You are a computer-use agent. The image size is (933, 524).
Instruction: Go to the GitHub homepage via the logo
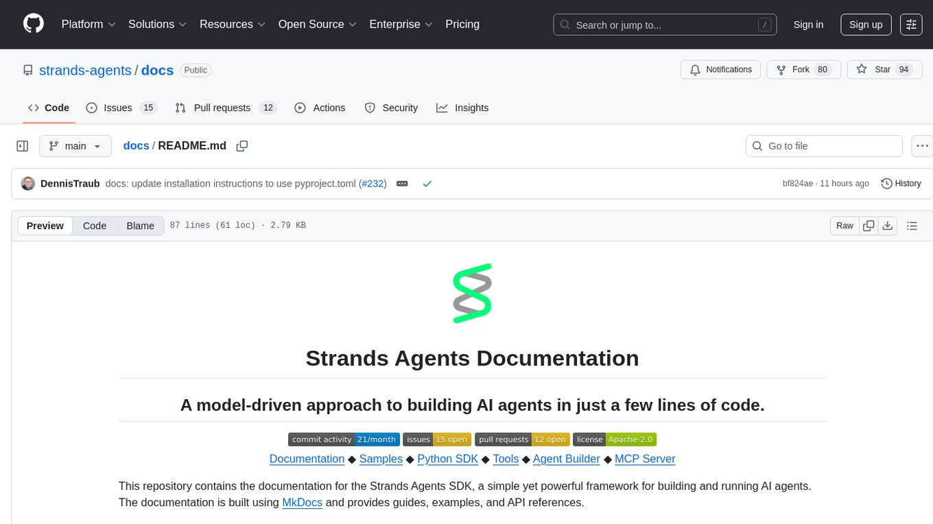[34, 24]
